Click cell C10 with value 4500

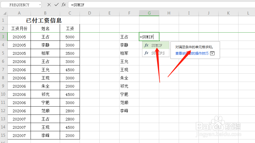pyautogui.click(x=70, y=94)
